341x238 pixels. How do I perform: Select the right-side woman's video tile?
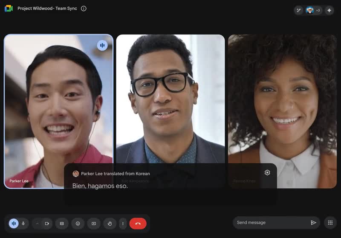(x=282, y=111)
